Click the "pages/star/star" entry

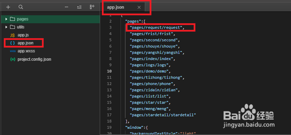click(150, 102)
